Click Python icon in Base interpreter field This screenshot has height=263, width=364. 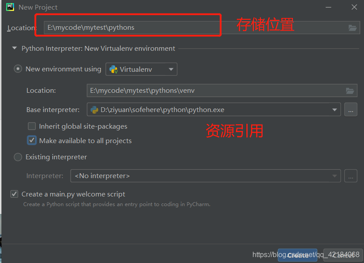(94, 110)
